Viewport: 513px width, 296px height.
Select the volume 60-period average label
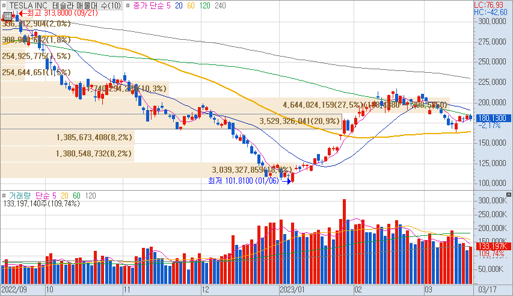click(x=76, y=196)
